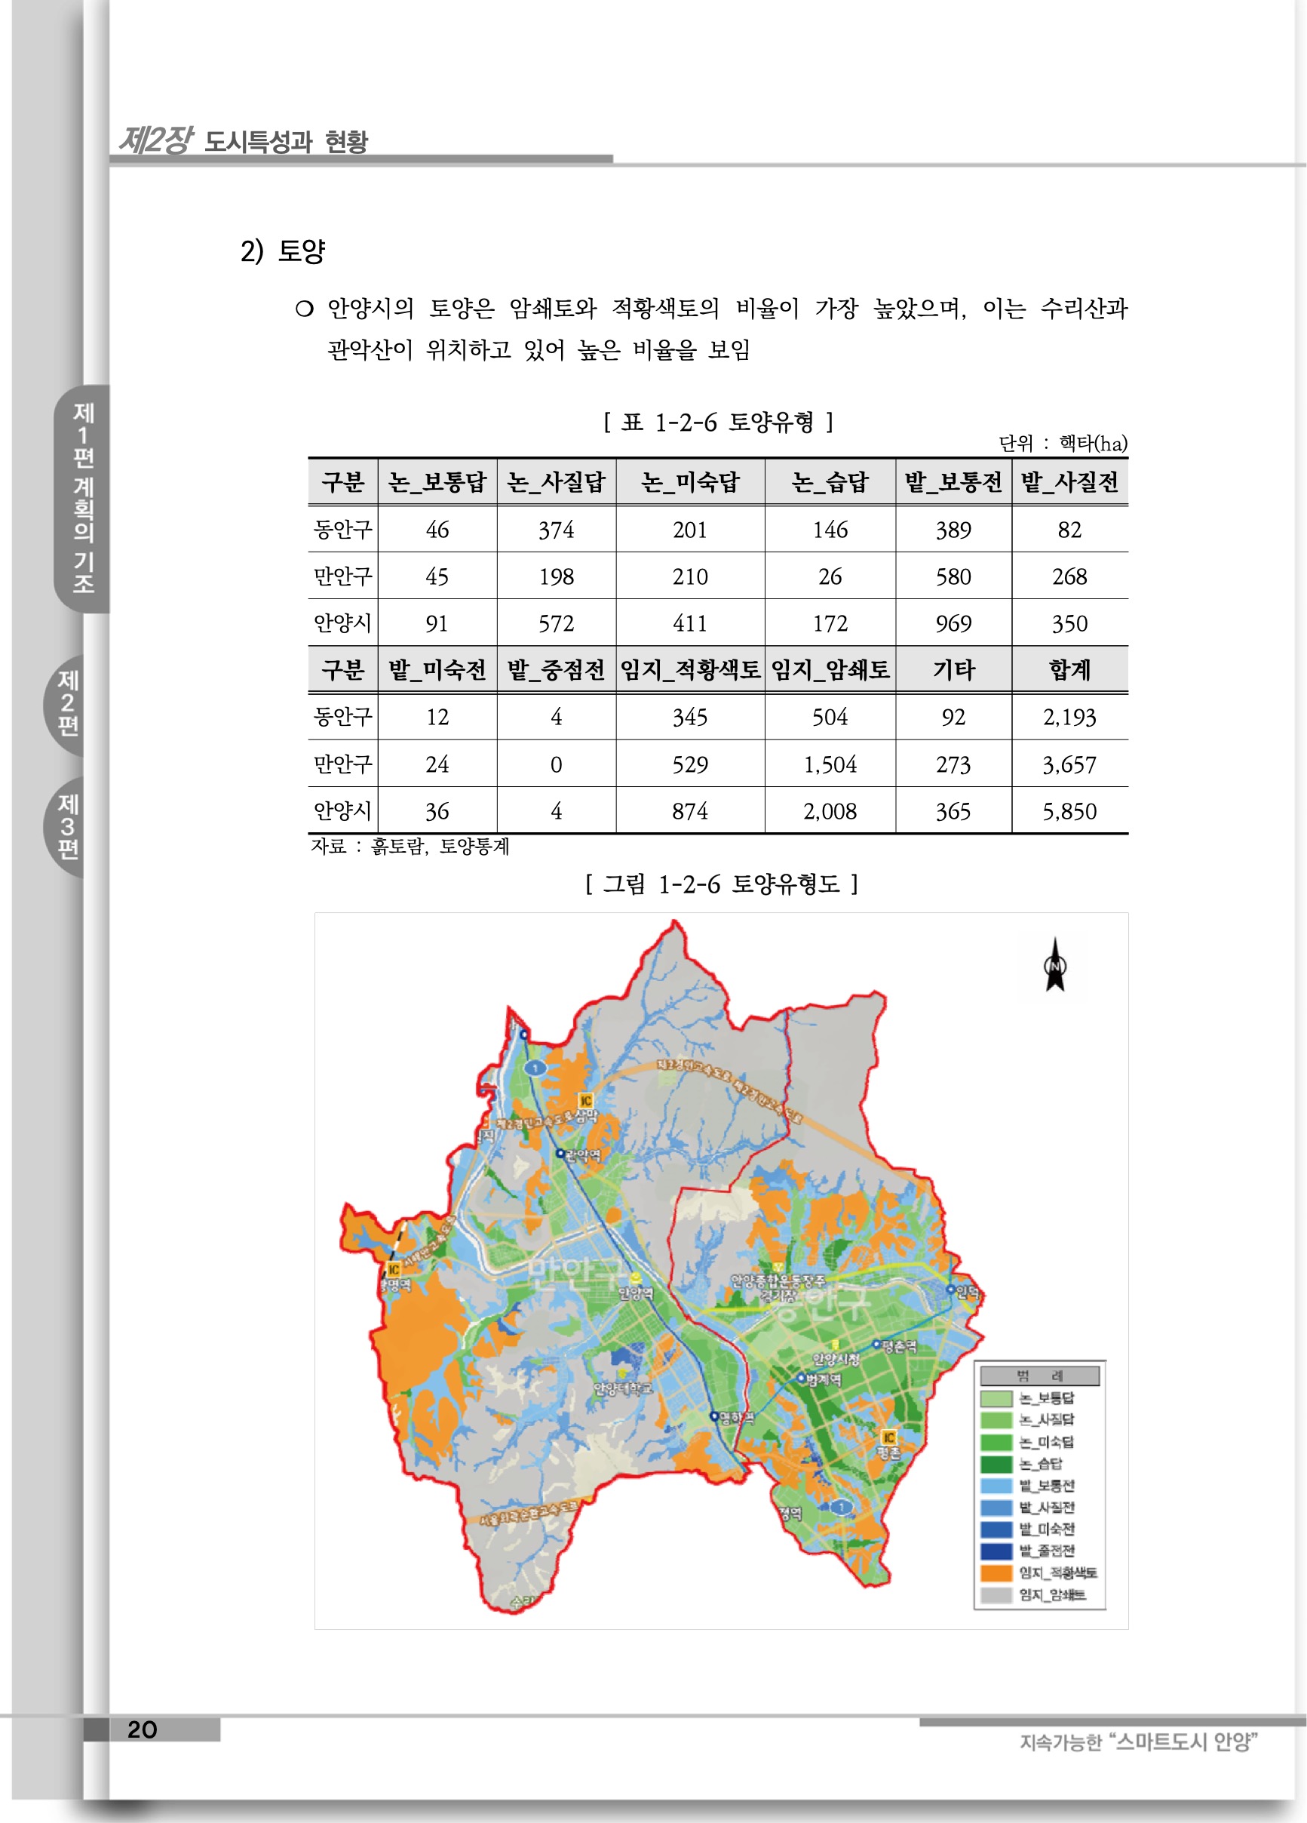
Task: Click the 임지_암쇄토 gray legend swatch
Action: (x=996, y=1594)
